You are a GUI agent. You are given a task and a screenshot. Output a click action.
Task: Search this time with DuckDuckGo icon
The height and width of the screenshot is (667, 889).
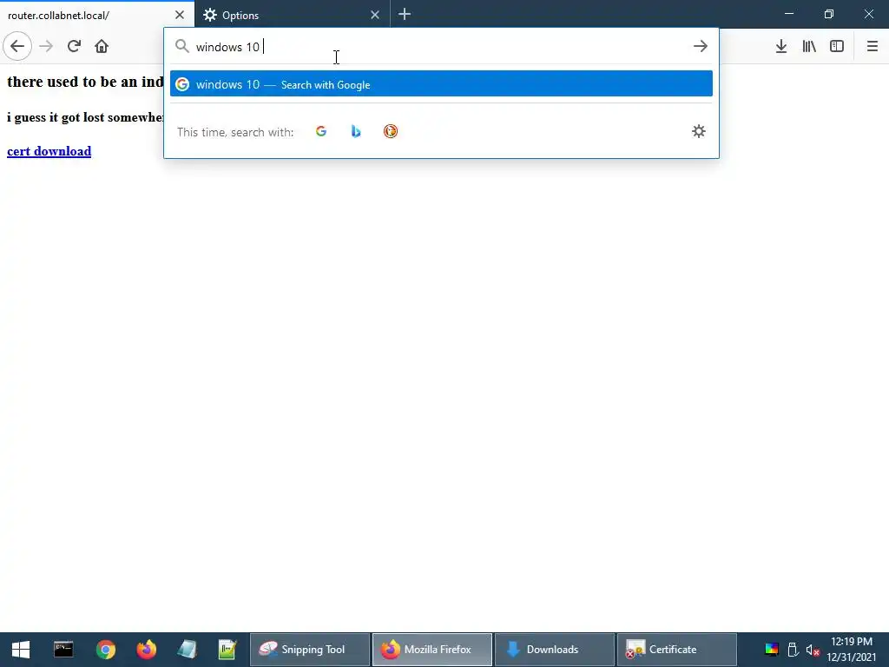(x=391, y=132)
